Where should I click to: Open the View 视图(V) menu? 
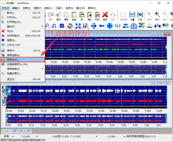(x=37, y=8)
